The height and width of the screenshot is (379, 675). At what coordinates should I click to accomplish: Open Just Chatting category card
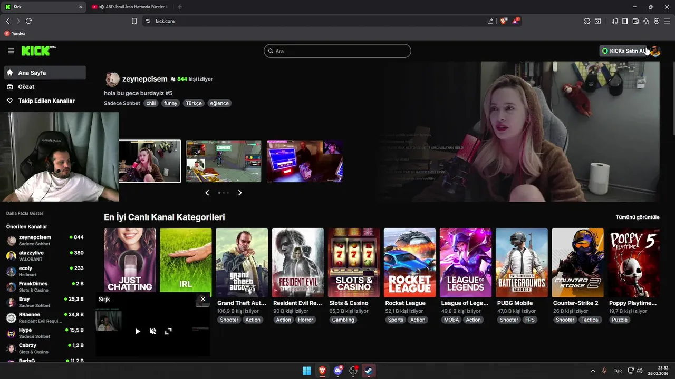[x=130, y=260]
